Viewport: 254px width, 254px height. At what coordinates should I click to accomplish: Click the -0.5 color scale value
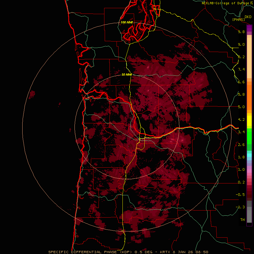point(240,194)
